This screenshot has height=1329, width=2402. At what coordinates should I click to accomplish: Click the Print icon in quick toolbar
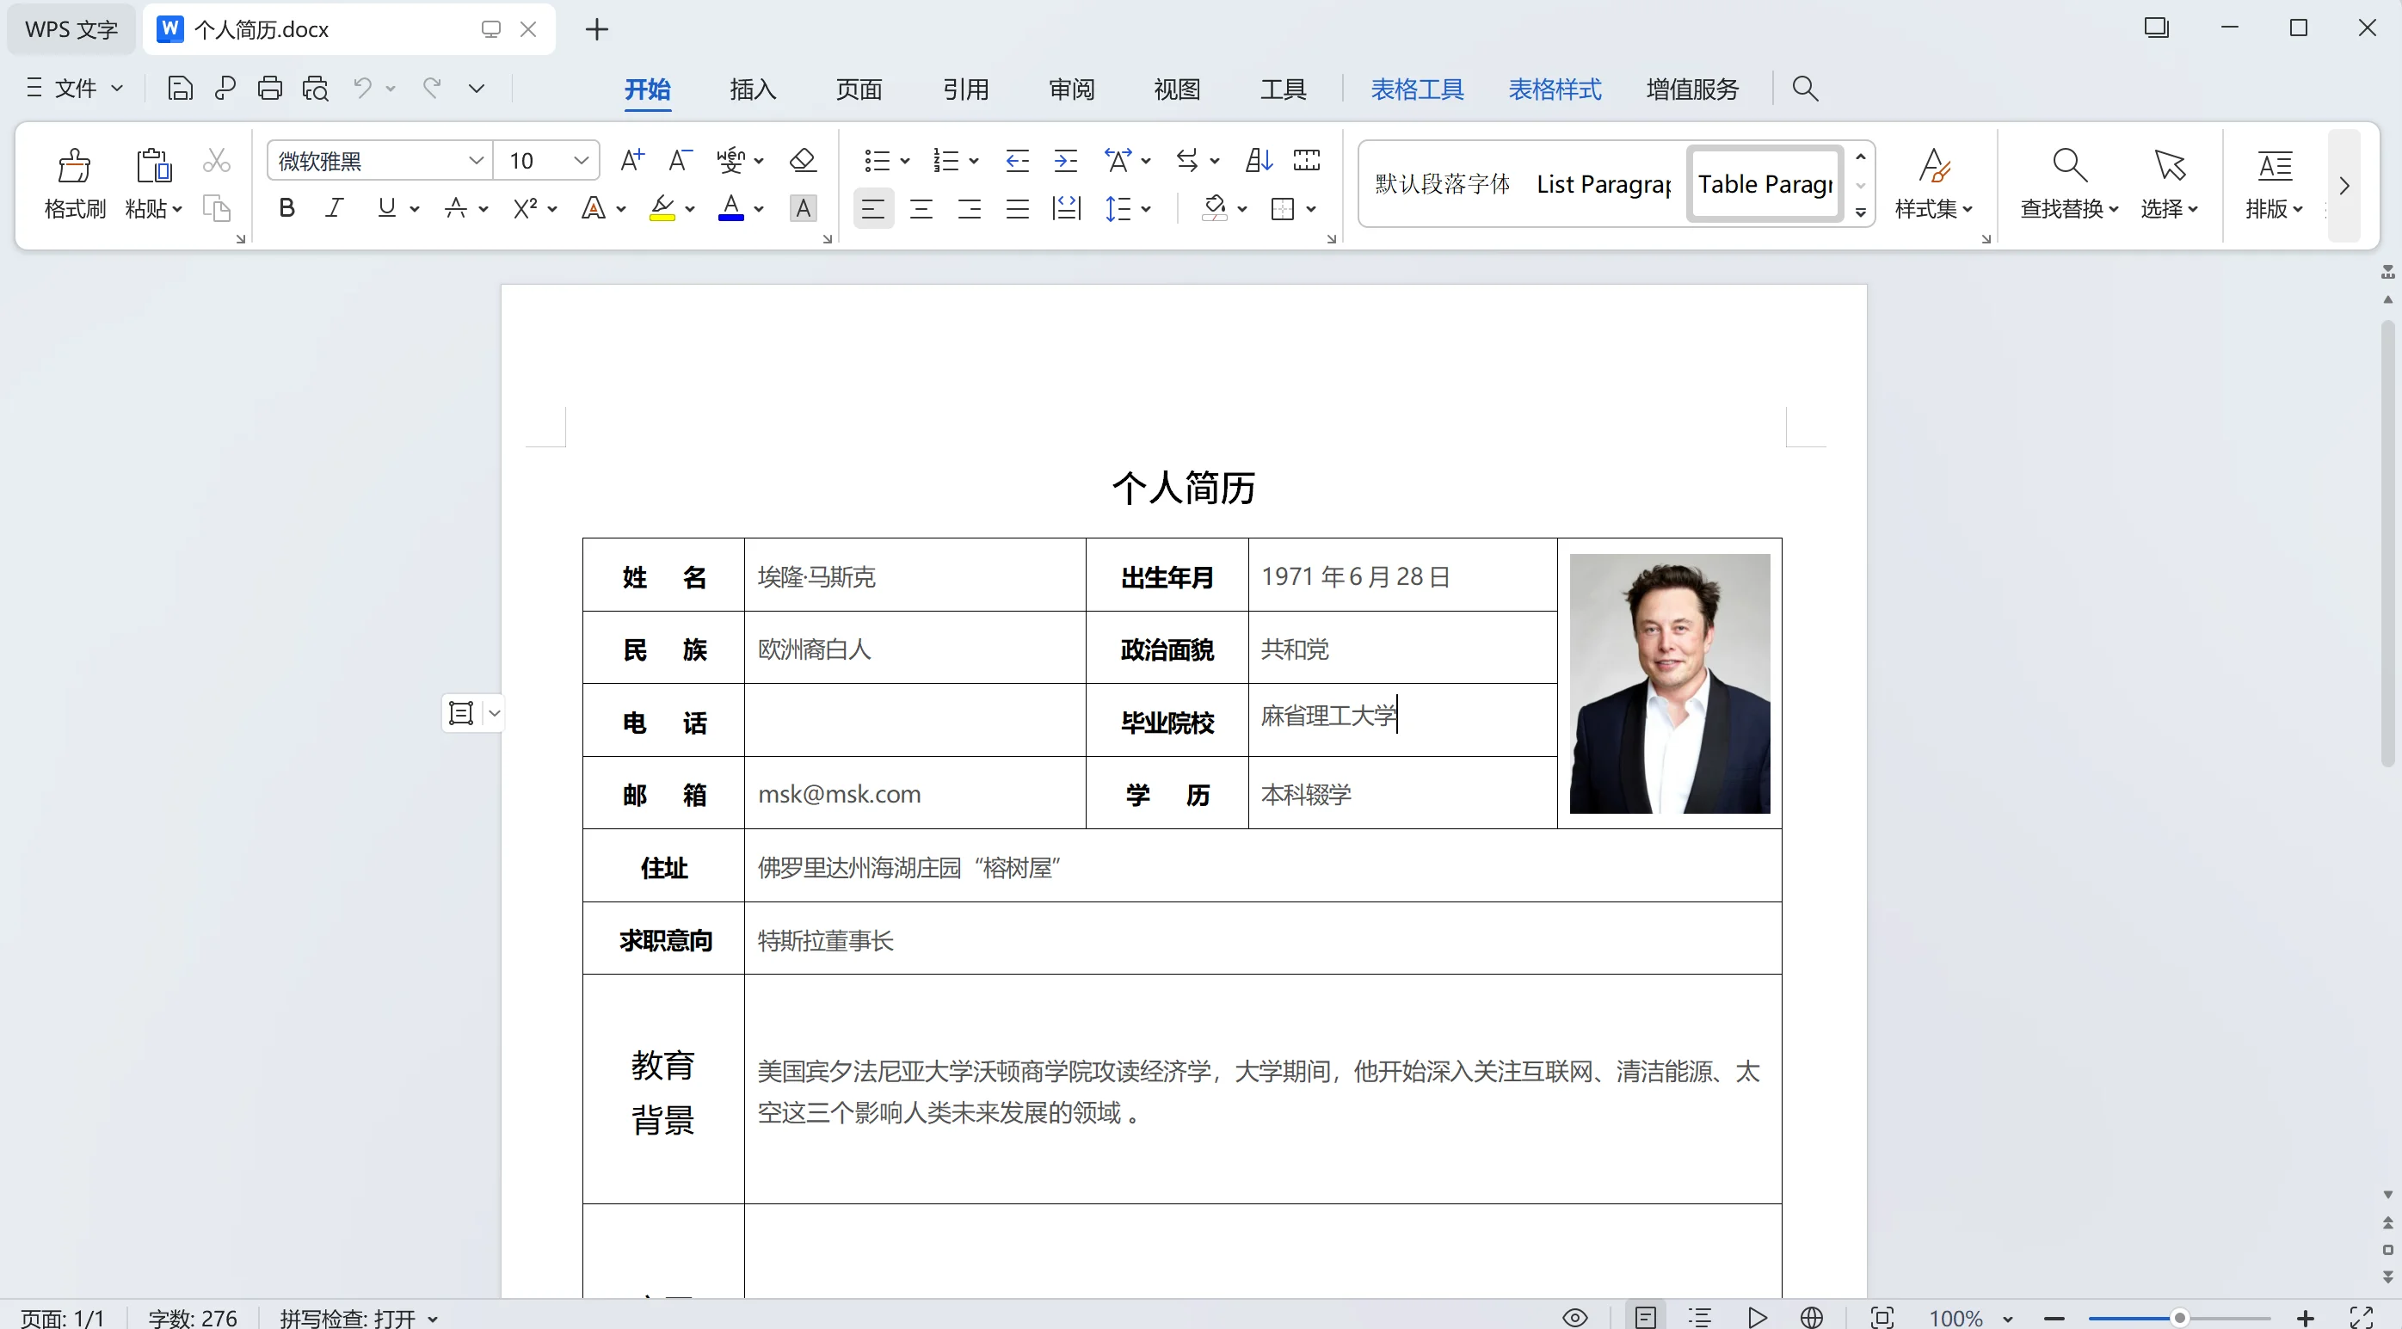point(269,89)
